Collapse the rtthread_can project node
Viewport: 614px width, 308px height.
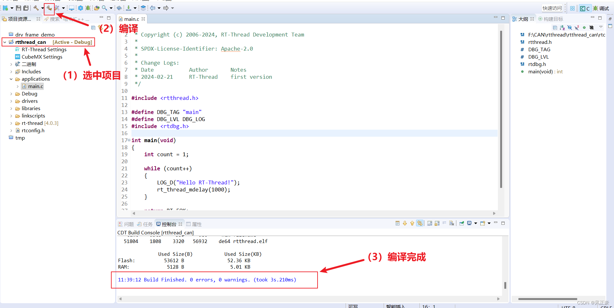pos(5,42)
